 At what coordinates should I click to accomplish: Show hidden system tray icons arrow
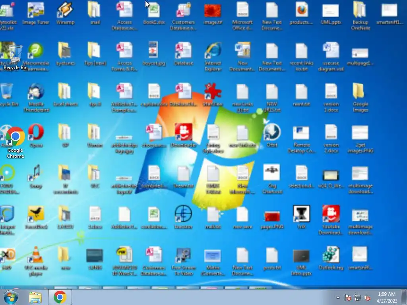coord(338,297)
